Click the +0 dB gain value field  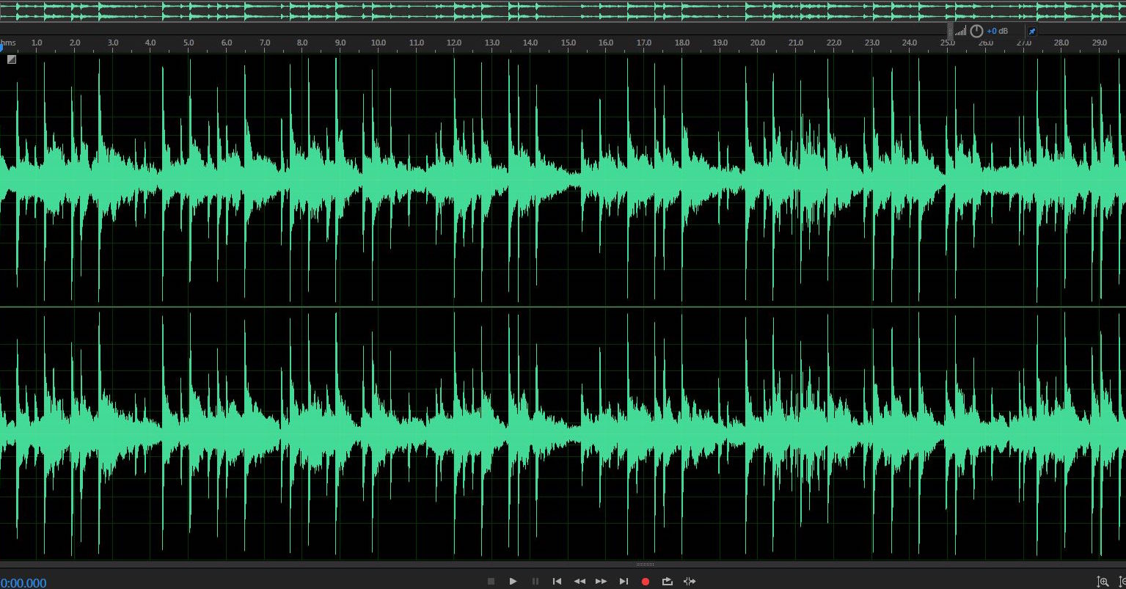pyautogui.click(x=997, y=32)
